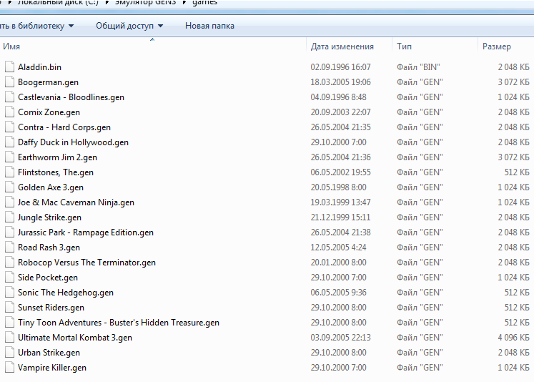This screenshot has height=382, width=534.
Task: Click the date 02.09.1996 16:07
Action: tap(340, 67)
